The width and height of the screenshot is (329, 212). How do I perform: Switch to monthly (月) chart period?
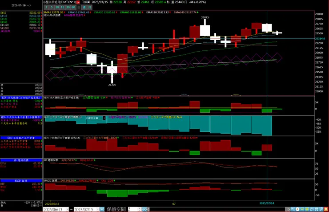pyautogui.click(x=90, y=8)
